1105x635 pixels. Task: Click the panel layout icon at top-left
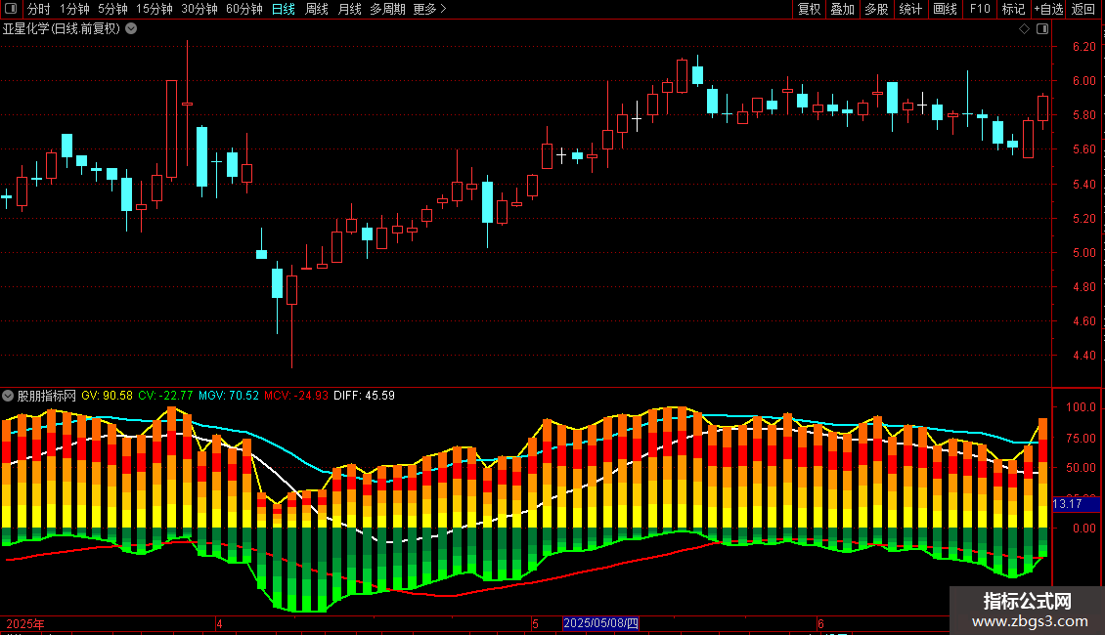tap(11, 9)
